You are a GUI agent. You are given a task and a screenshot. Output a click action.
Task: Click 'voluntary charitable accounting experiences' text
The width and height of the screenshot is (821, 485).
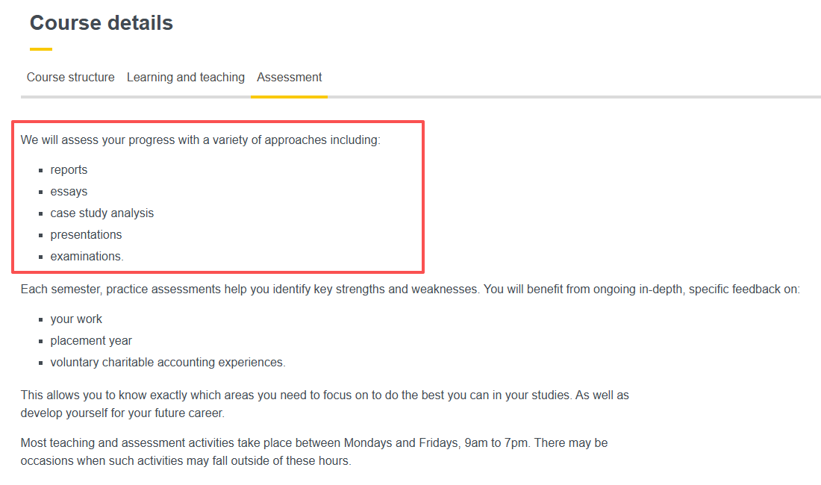point(168,363)
